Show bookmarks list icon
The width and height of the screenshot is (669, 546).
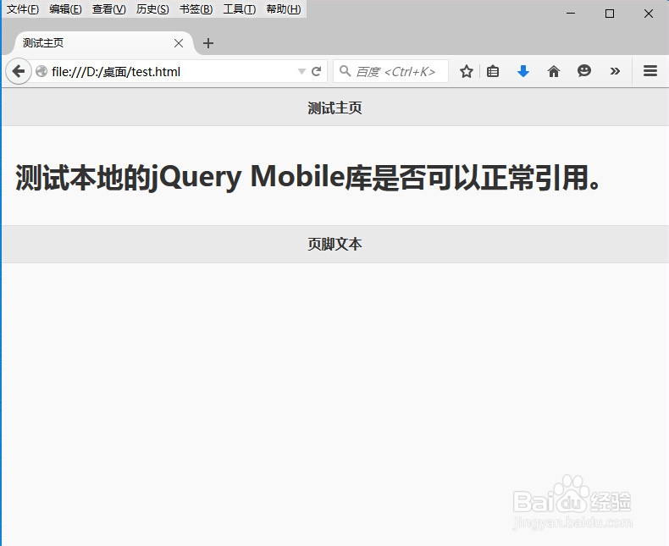[x=493, y=71]
